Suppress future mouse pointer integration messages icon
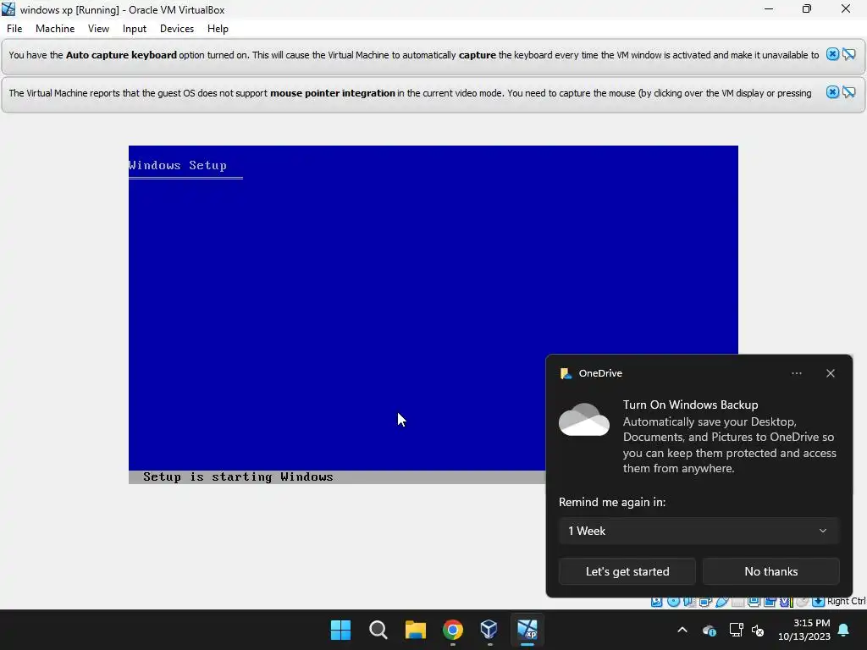 tap(849, 92)
